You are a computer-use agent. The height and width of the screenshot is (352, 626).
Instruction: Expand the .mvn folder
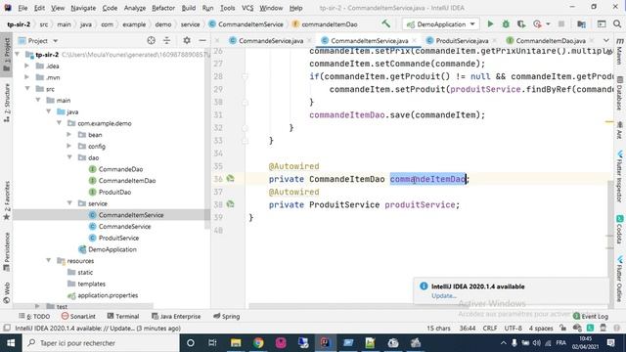pyautogui.click(x=27, y=77)
